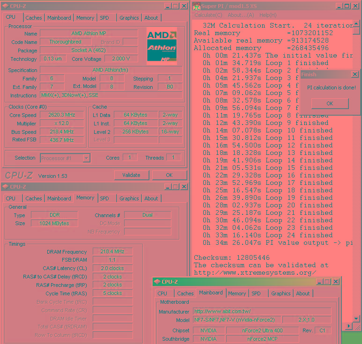Click the Code Name field Thoroughbred
Image resolution: width=362 pixels, height=344 pixels.
[x=66, y=42]
